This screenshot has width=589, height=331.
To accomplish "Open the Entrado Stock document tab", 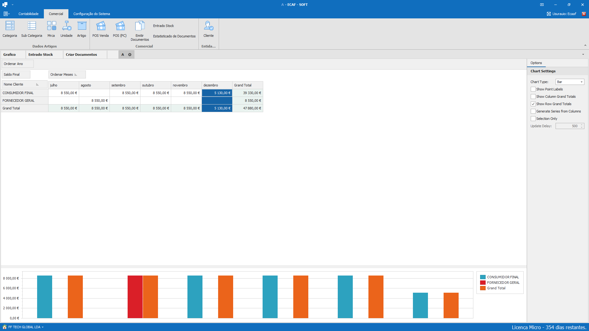I will 41,55.
